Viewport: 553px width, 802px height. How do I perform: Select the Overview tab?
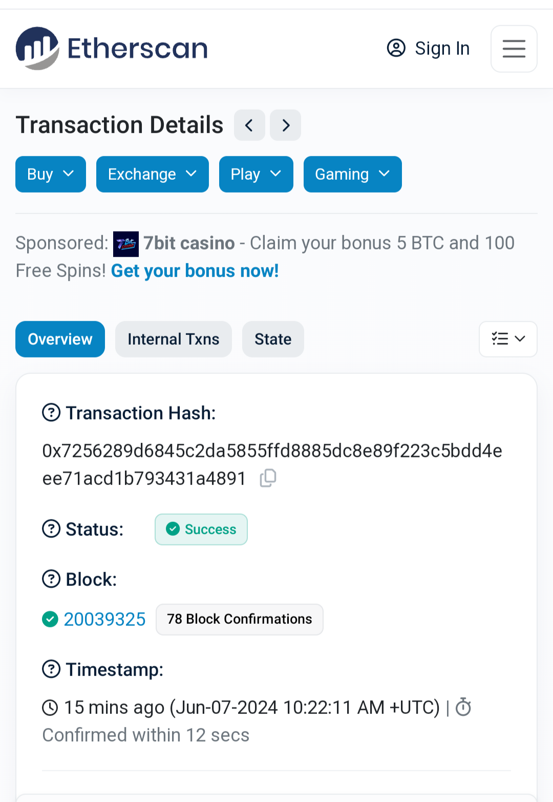pyautogui.click(x=60, y=339)
